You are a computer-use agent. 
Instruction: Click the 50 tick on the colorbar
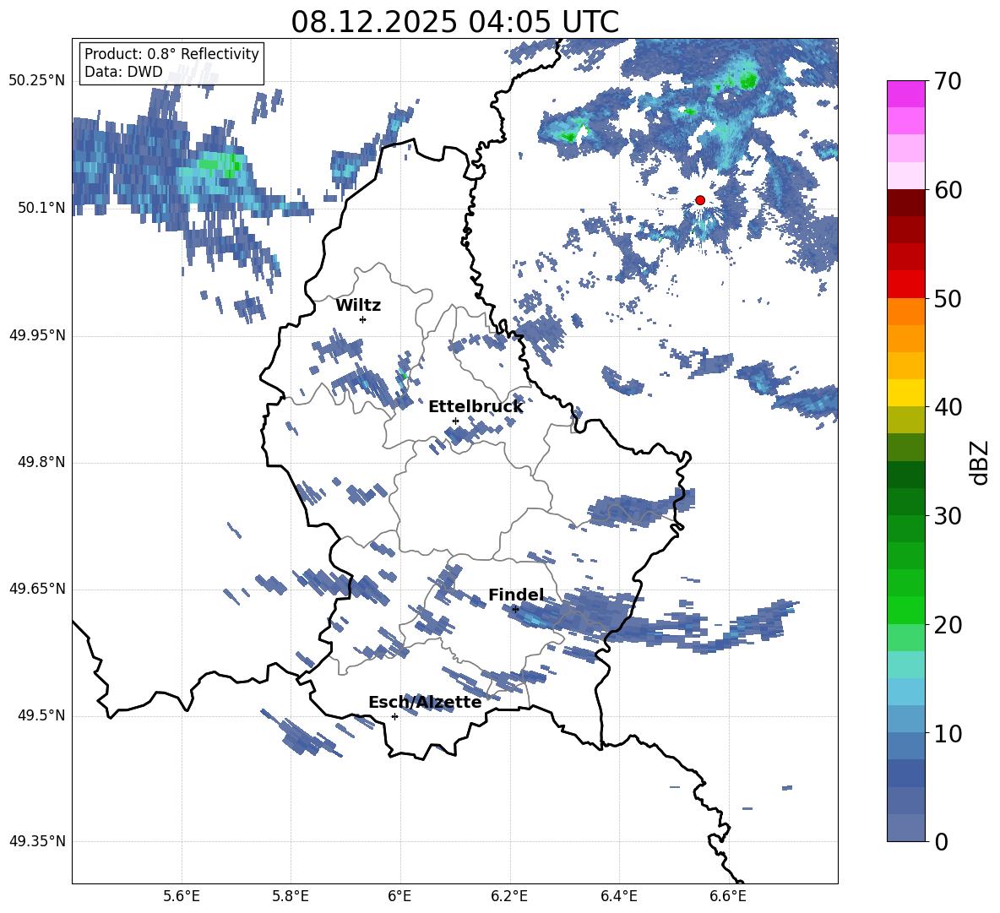(x=948, y=298)
